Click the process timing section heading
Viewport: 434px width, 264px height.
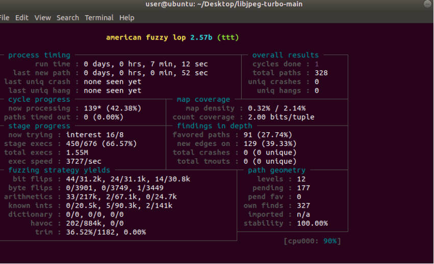point(39,55)
